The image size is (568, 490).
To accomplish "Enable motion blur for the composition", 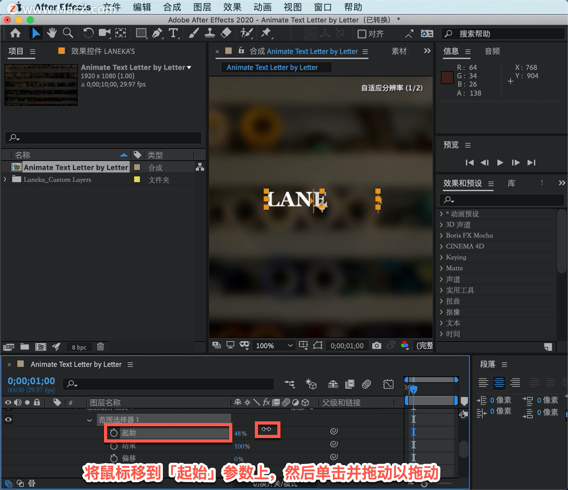I will pyautogui.click(x=366, y=384).
